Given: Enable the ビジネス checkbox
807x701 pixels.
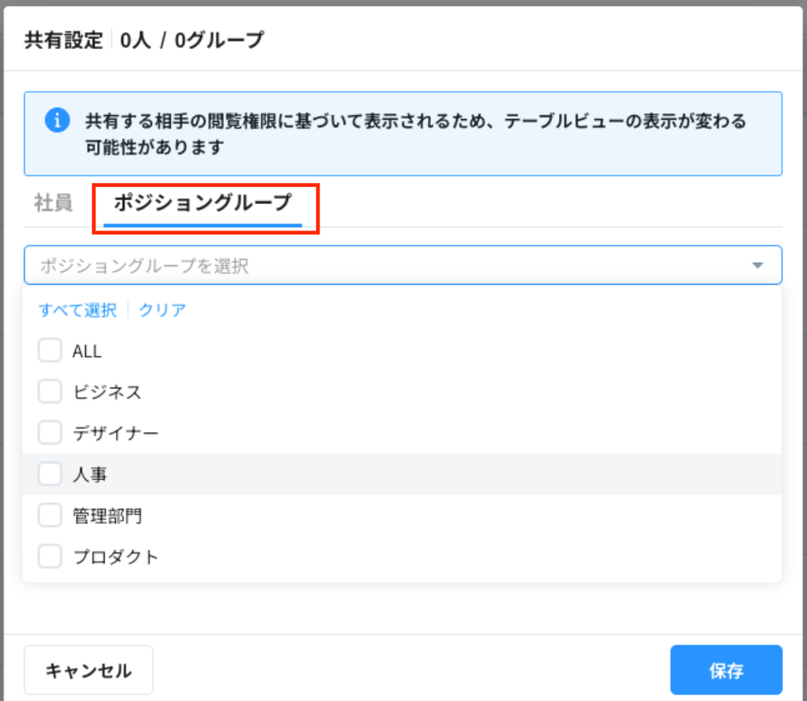Looking at the screenshot, I should tap(50, 392).
